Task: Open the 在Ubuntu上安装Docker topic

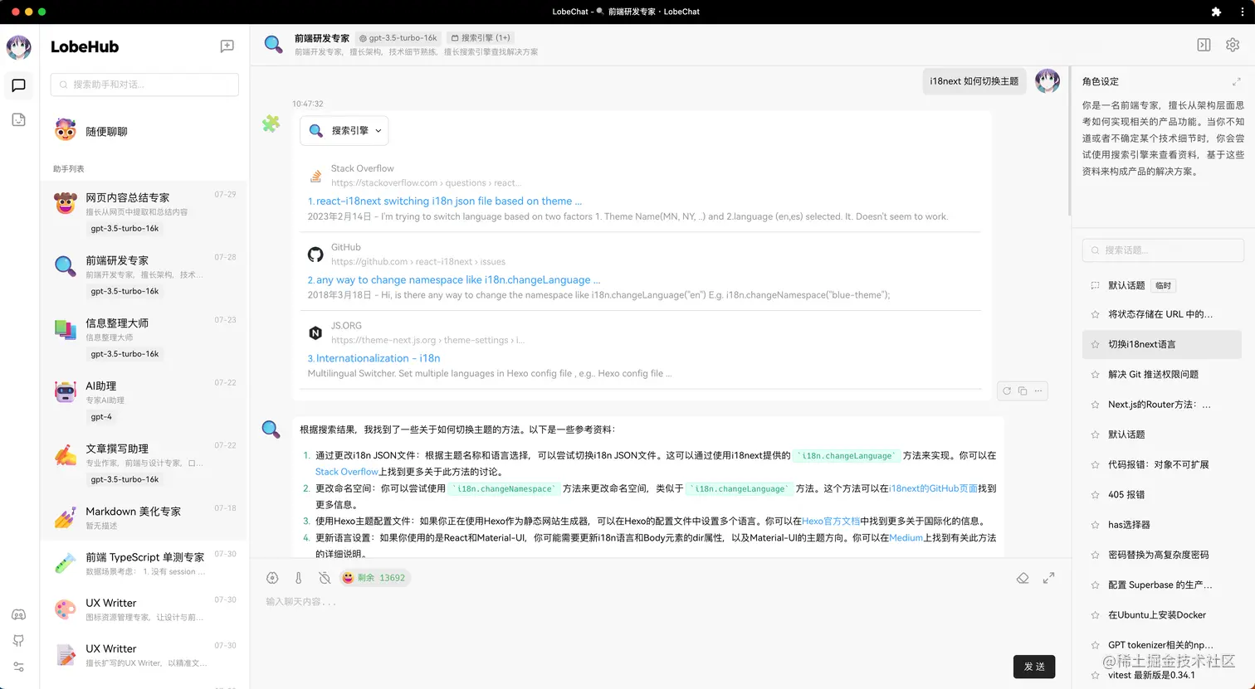Action: [1162, 614]
